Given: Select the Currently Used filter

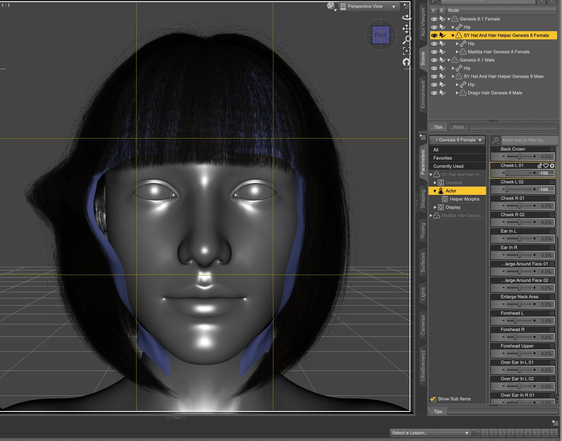Looking at the screenshot, I should click(448, 166).
